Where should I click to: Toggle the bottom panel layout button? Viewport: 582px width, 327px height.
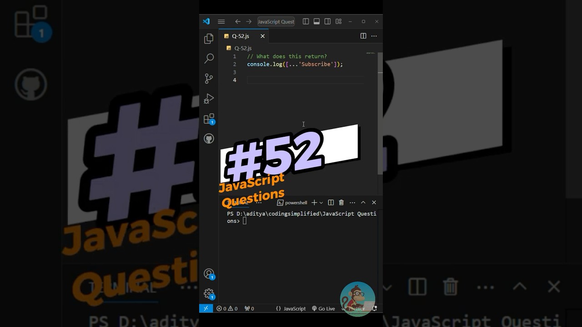click(x=316, y=21)
